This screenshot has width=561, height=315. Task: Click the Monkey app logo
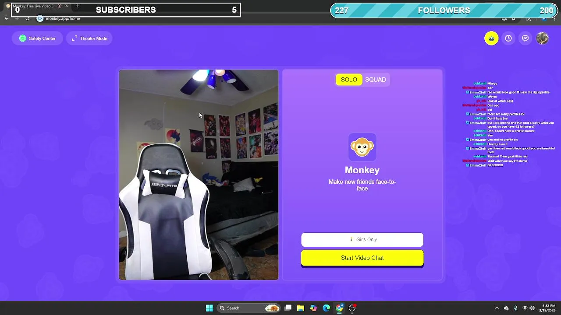pos(362,147)
